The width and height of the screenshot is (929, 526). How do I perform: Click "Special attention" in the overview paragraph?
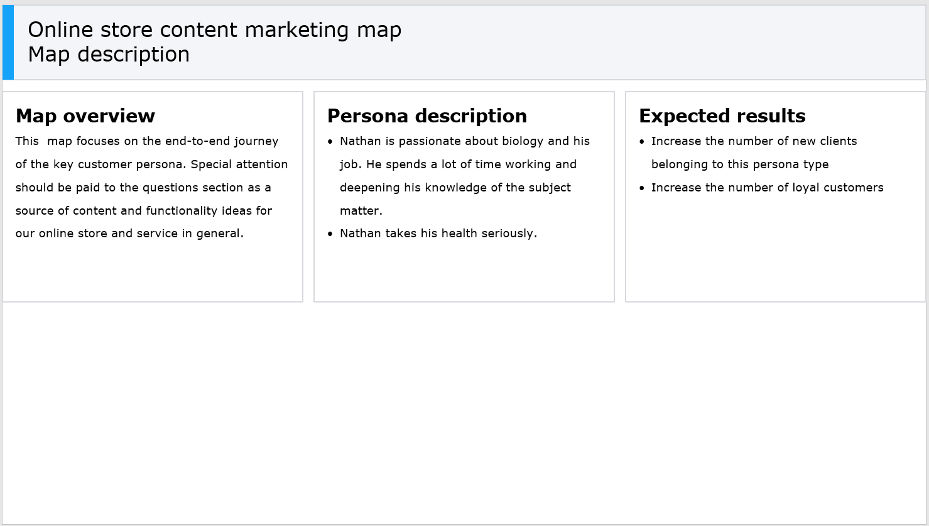(239, 164)
